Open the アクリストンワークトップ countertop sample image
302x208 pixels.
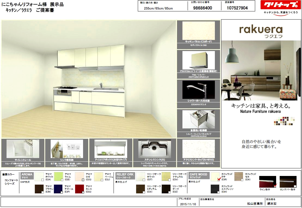click(198, 149)
